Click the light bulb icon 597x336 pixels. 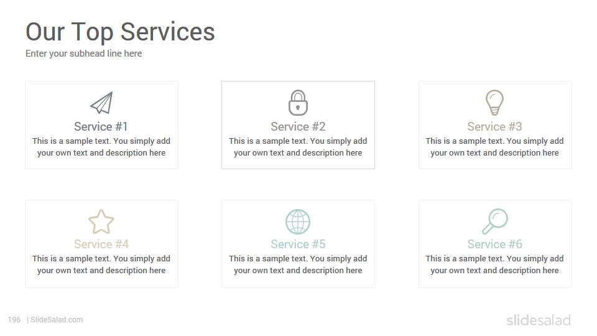494,103
